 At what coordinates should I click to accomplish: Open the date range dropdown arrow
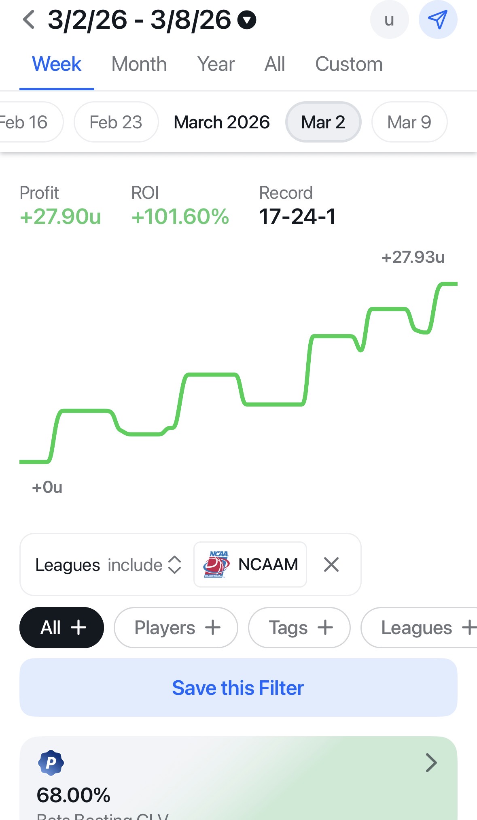point(247,20)
